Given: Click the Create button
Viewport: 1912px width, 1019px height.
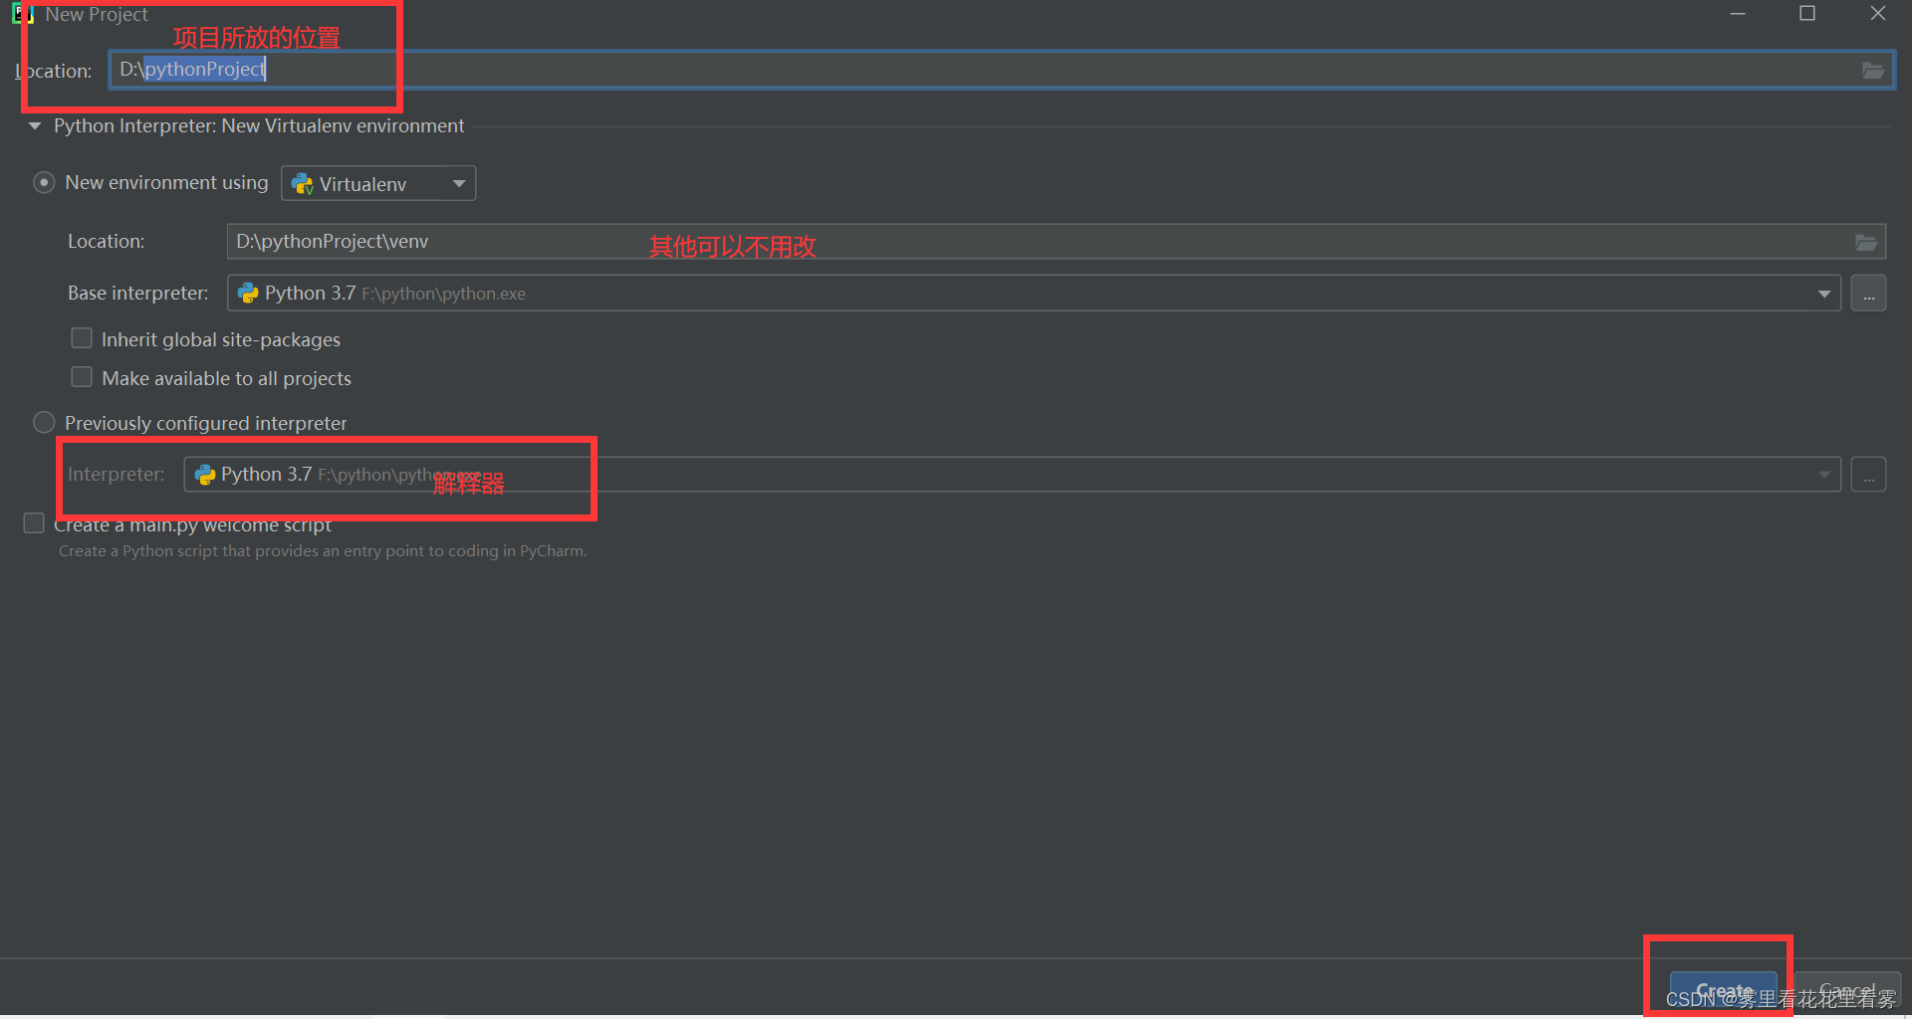Looking at the screenshot, I should click(x=1724, y=991).
